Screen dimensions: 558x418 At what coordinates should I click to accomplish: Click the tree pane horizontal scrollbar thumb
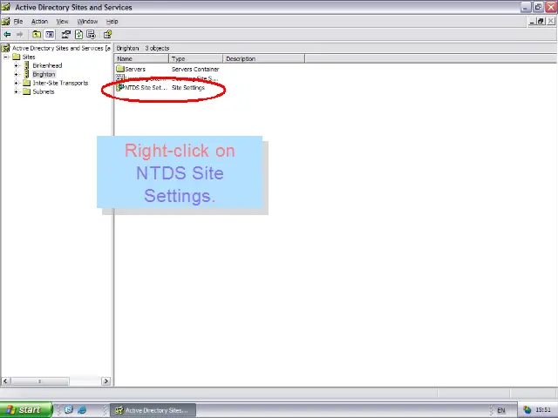[x=40, y=381]
